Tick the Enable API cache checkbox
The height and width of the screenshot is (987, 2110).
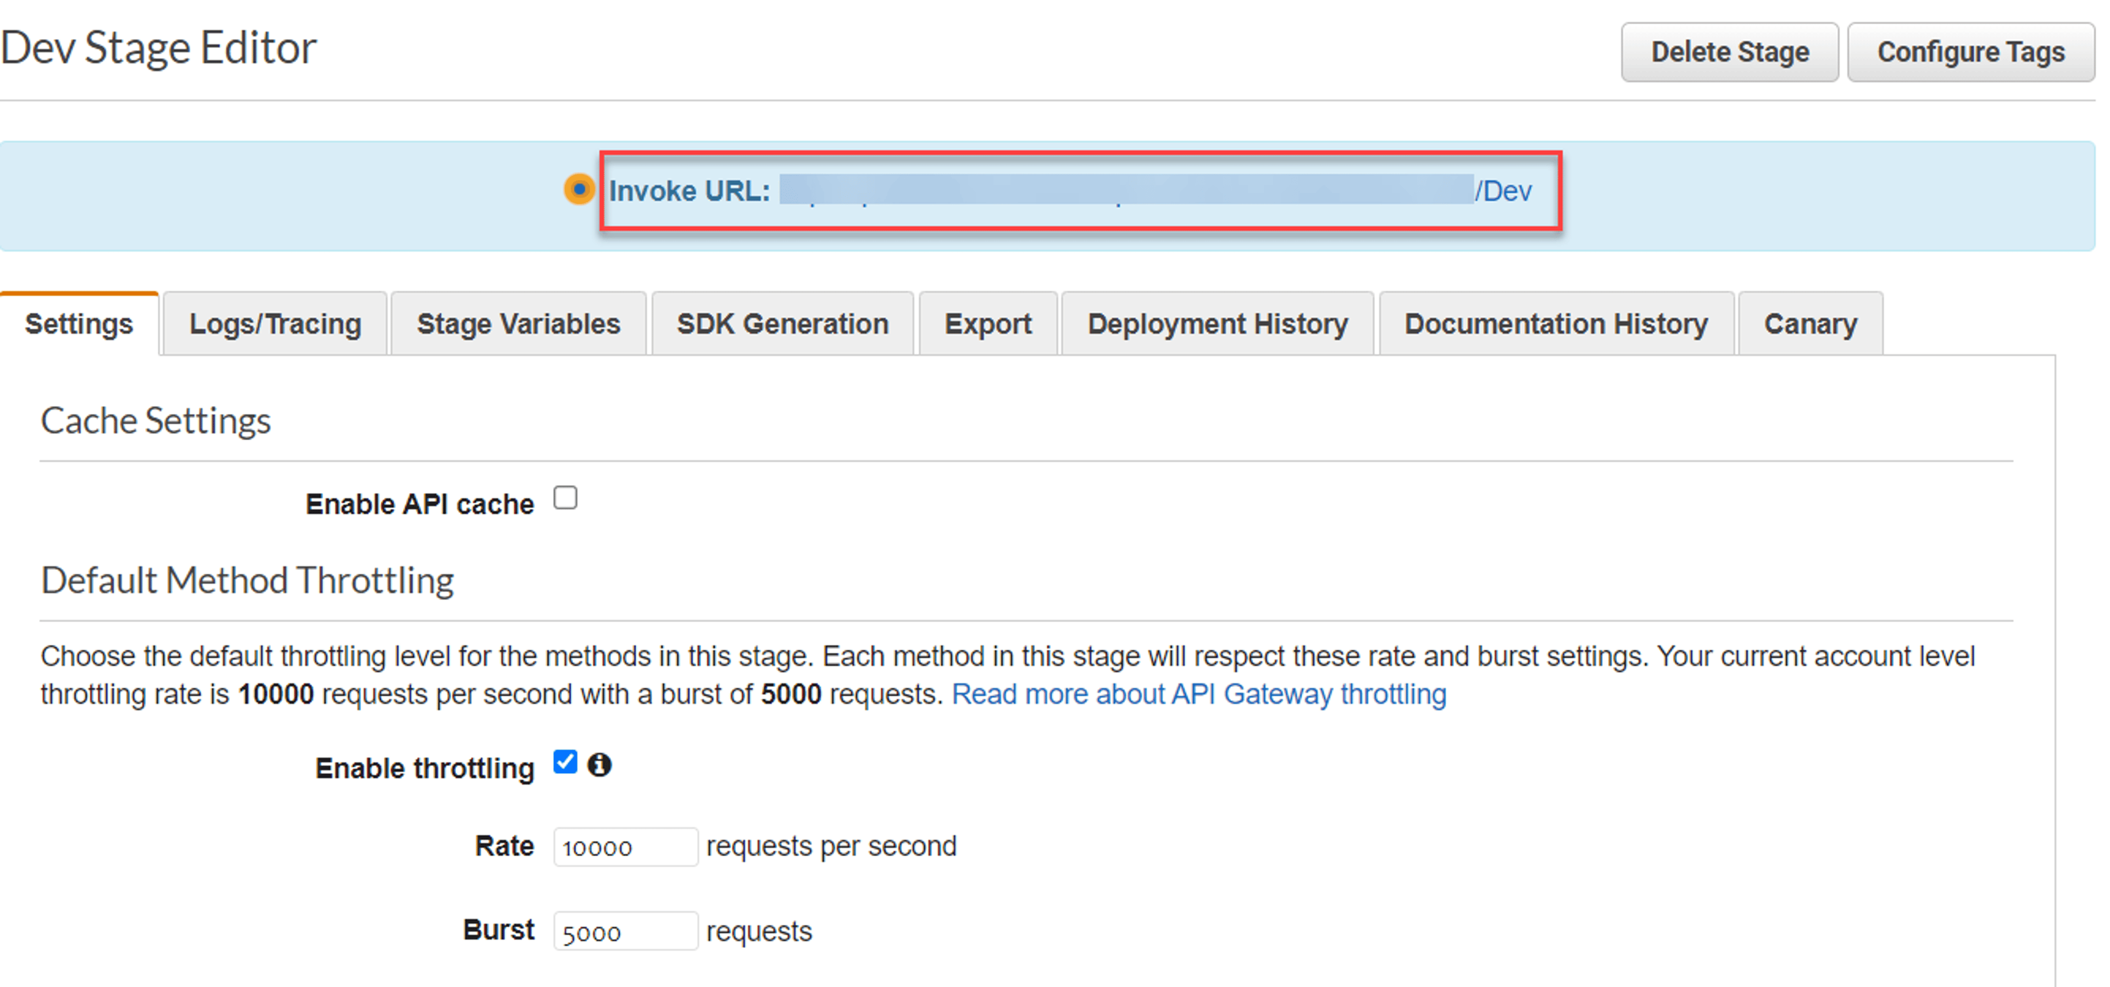(565, 497)
